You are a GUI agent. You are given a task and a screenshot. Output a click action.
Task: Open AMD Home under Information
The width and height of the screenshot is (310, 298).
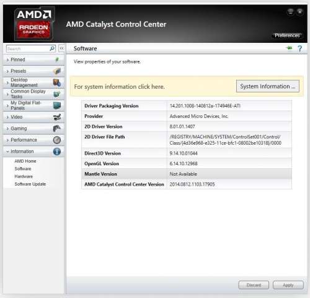tap(25, 161)
